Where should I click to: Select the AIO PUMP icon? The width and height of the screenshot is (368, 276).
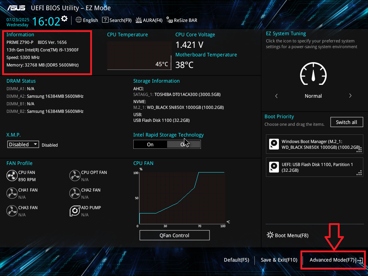coord(75,211)
